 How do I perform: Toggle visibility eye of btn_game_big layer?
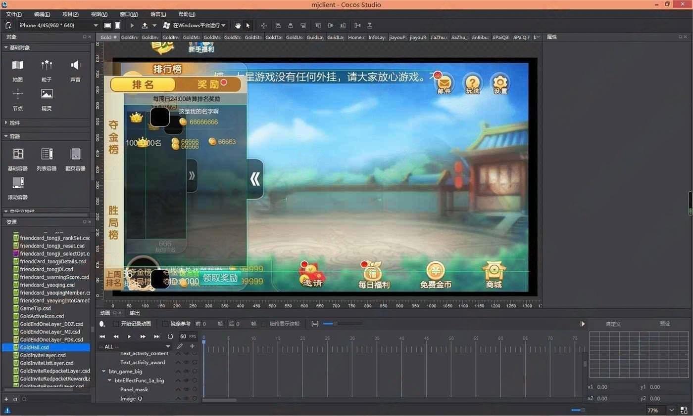[187, 371]
